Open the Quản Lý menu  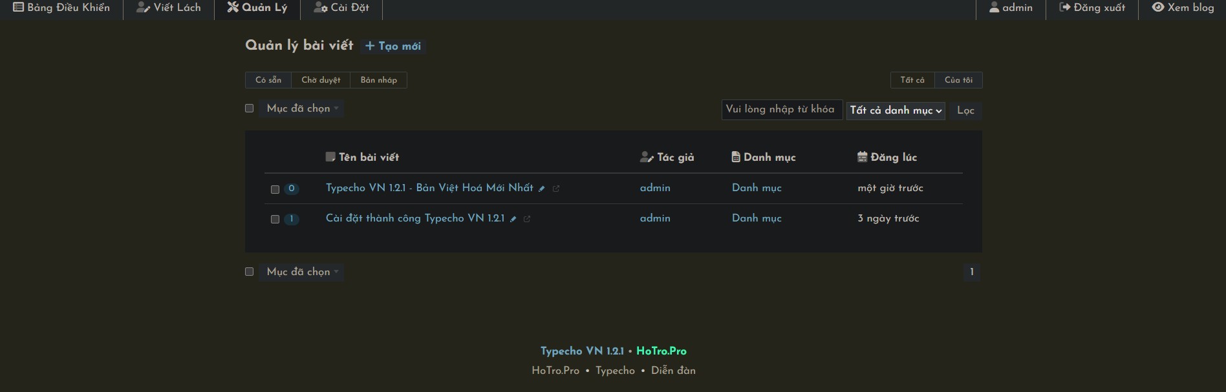coord(257,8)
